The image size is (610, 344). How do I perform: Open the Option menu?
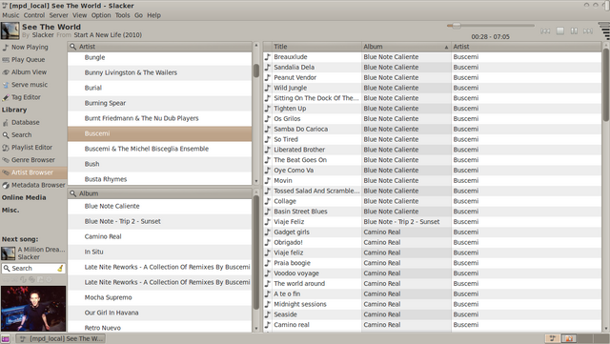(x=101, y=15)
